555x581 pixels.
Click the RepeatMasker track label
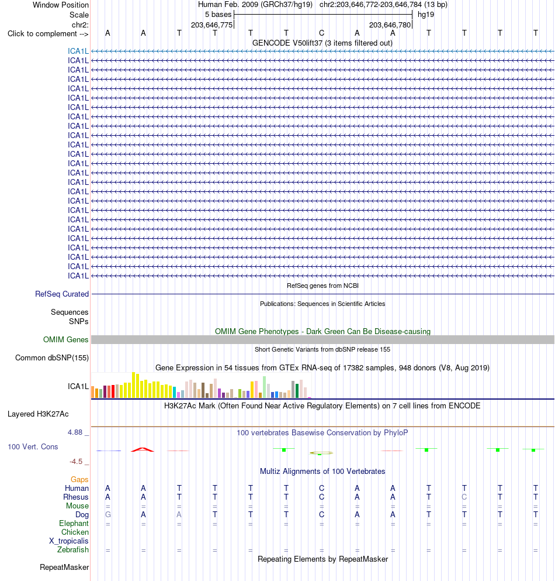click(x=64, y=568)
